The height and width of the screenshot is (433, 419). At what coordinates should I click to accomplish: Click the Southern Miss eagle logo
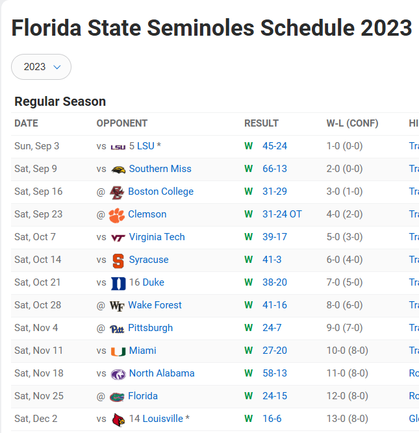coord(118,169)
